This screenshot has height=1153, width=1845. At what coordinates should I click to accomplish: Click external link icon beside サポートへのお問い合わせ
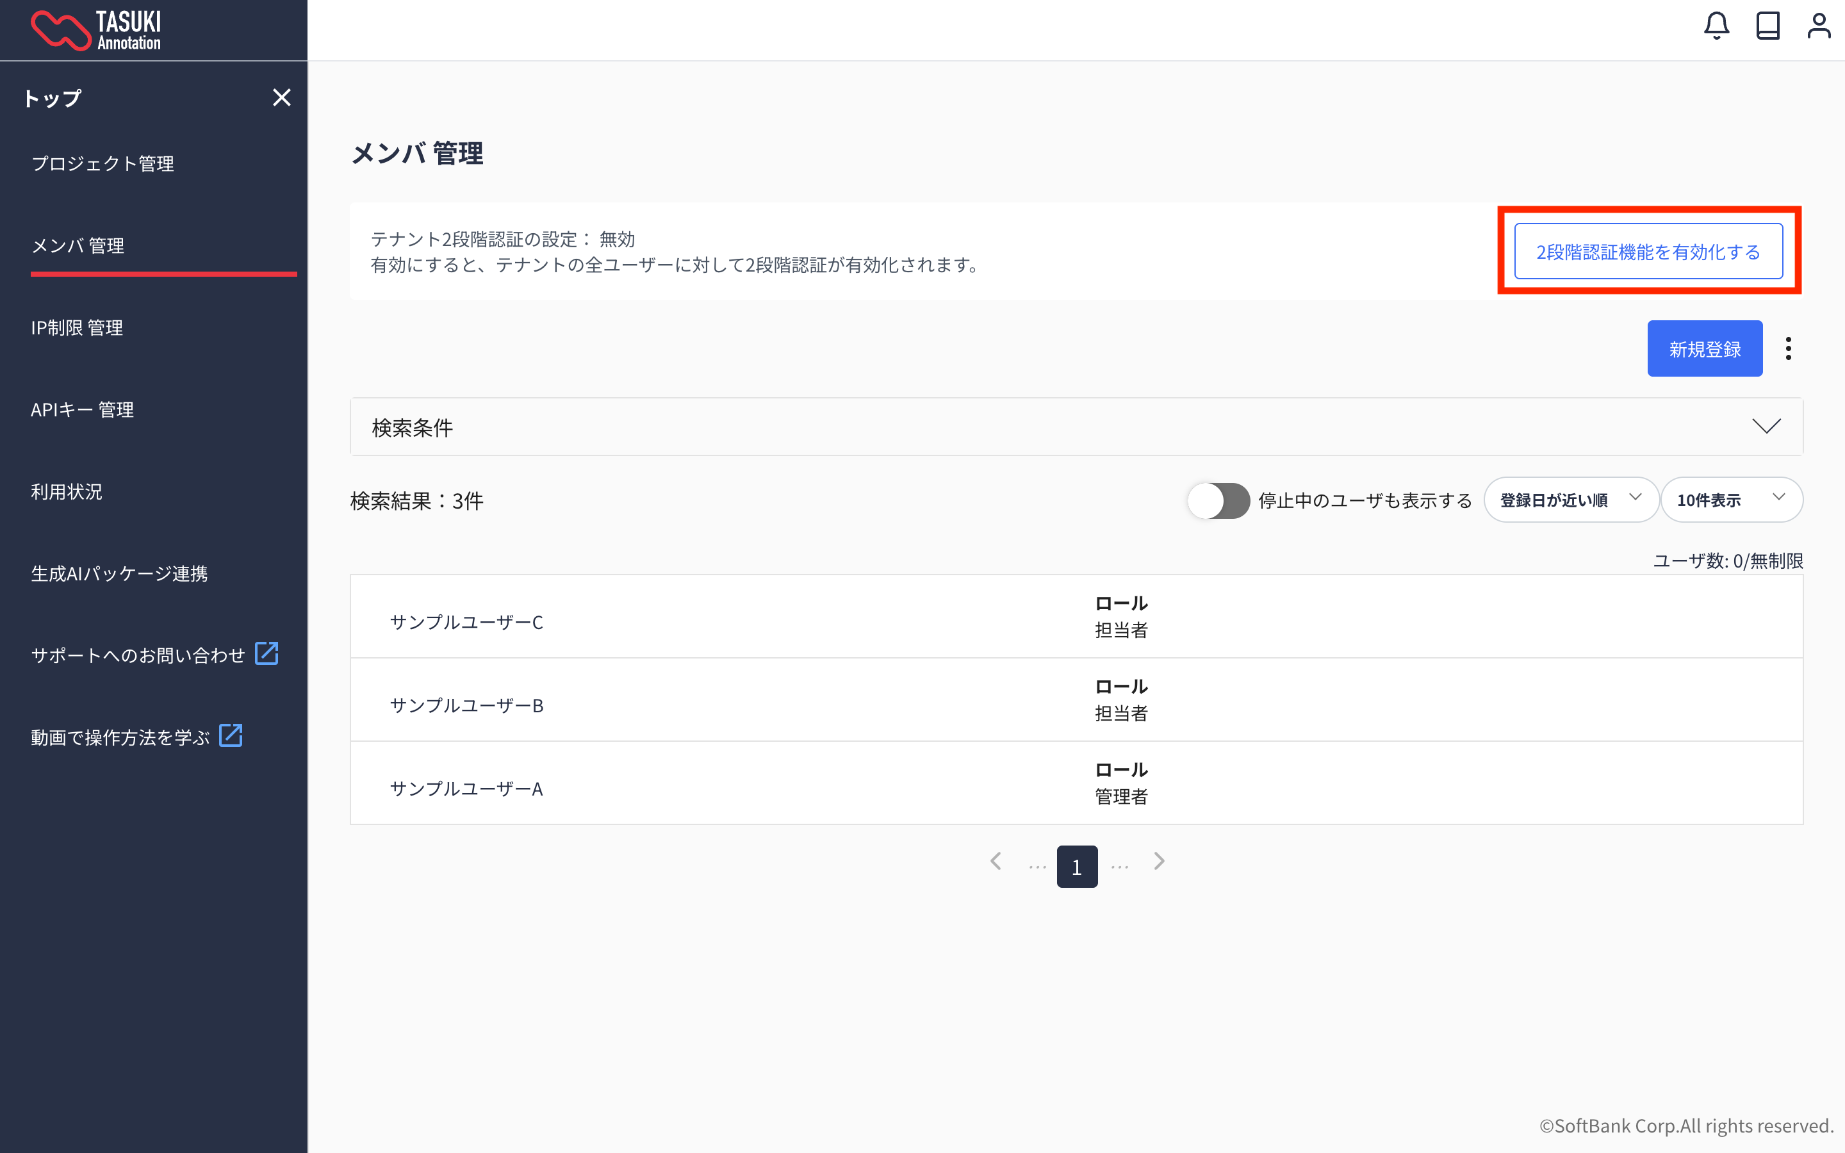266,653
